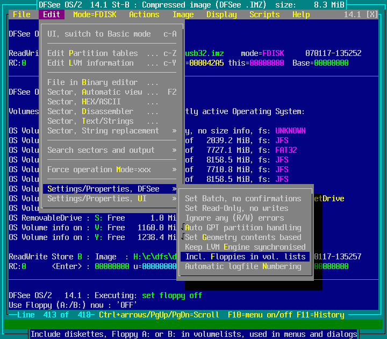The width and height of the screenshot is (387, 339).
Task: Click the 7727.1 MiB size value
Action: (x=228, y=150)
